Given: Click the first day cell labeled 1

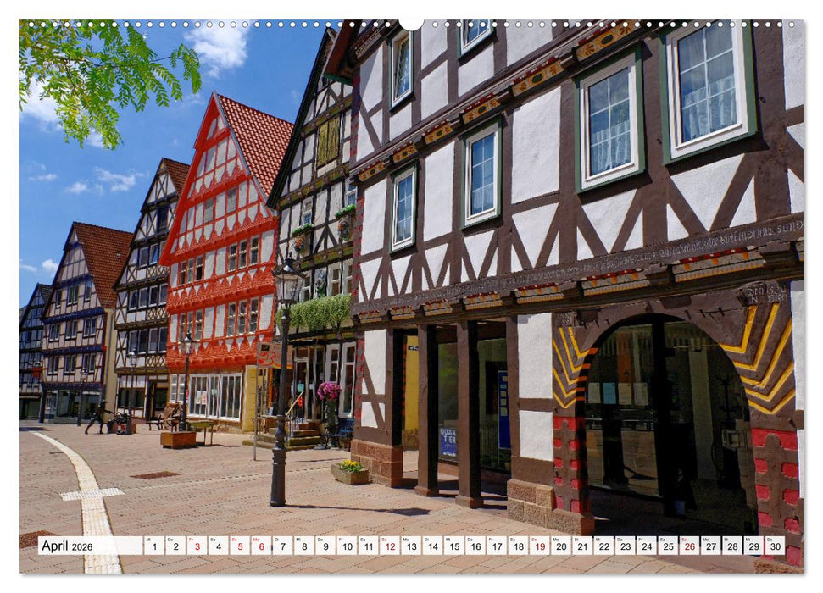Looking at the screenshot, I should [154, 547].
